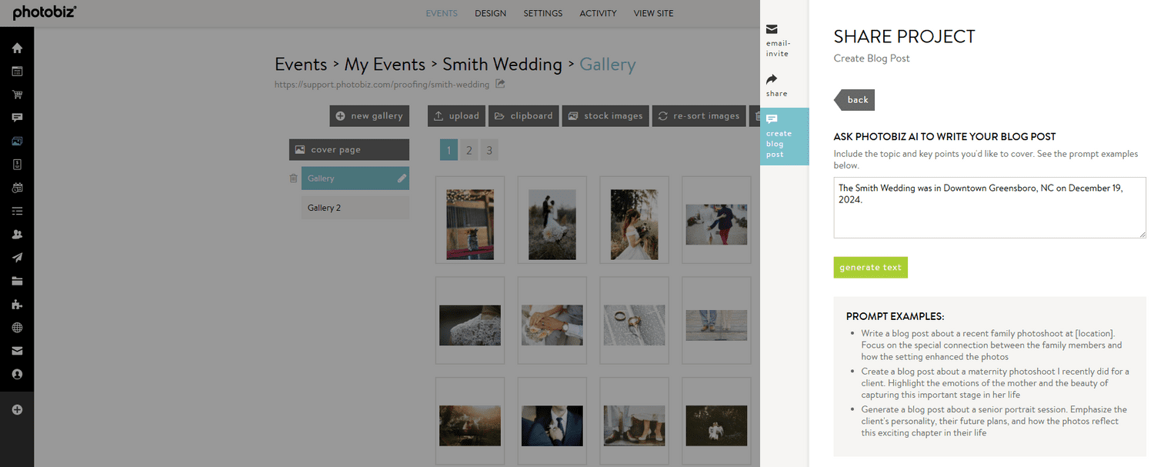
Task: Click the generate text button
Action: pos(870,267)
